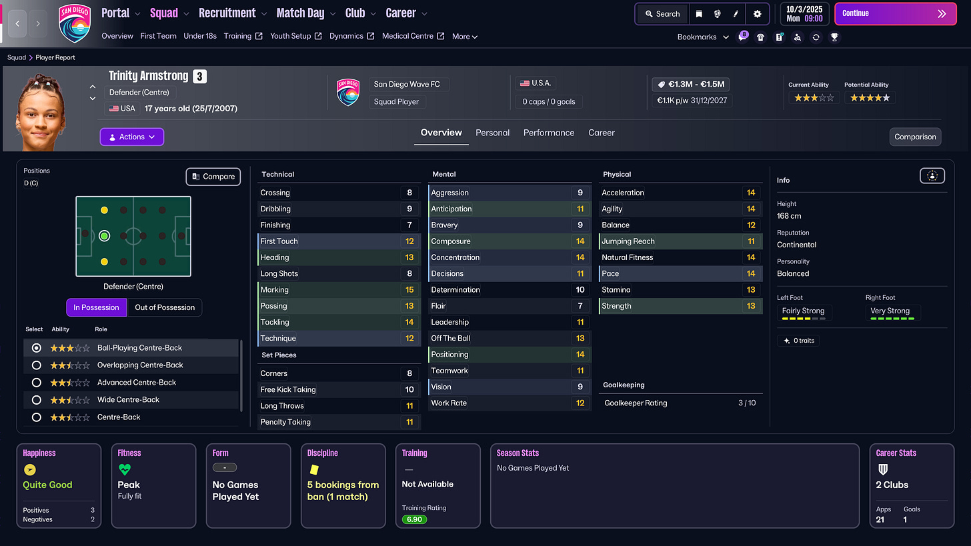Select the Overlapping Centre-Back role radio
The height and width of the screenshot is (546, 971).
(x=37, y=365)
